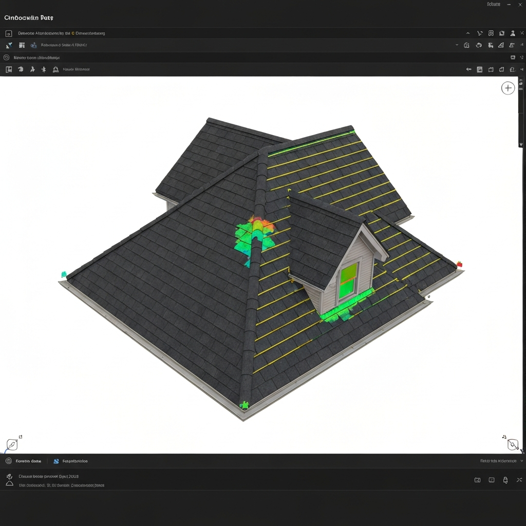Select the back arrow icon in the fourth toolbar row
526x526 pixels.
point(469,69)
